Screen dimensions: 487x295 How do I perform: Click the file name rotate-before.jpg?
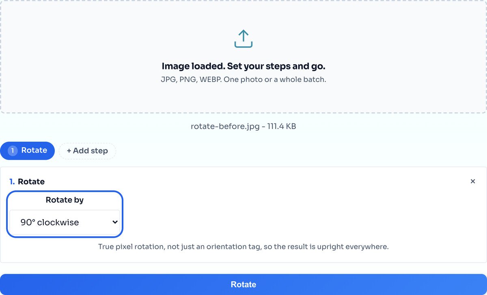coord(225,126)
